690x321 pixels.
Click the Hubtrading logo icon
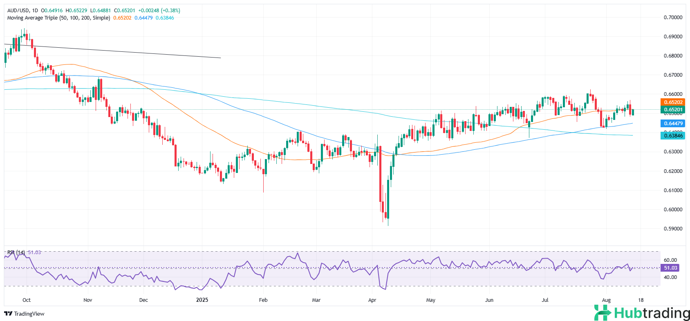point(603,313)
